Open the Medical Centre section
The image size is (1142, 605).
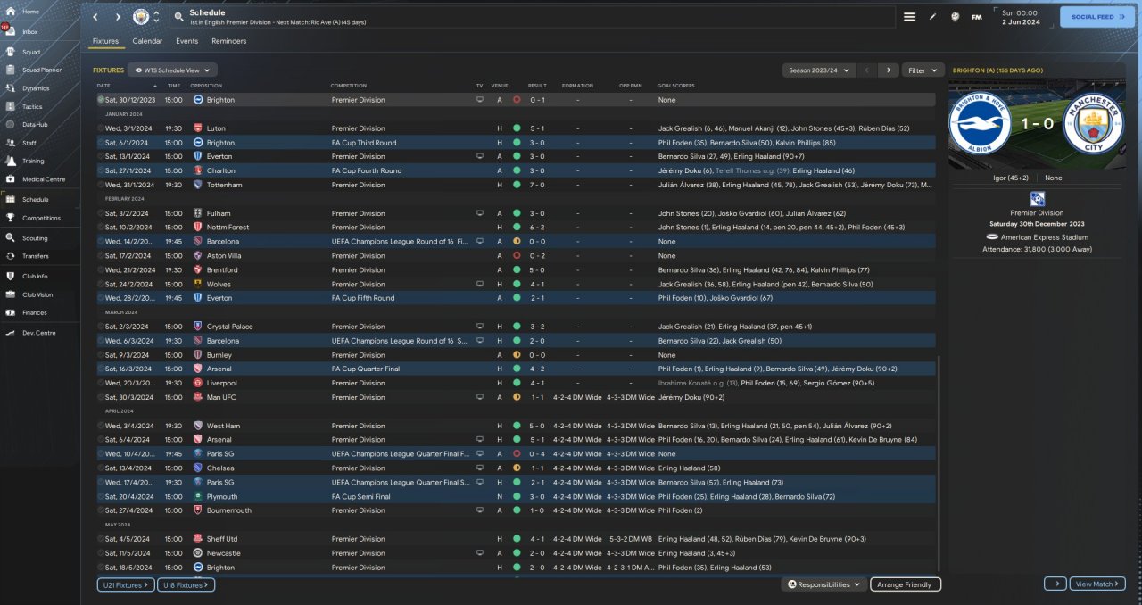[43, 179]
